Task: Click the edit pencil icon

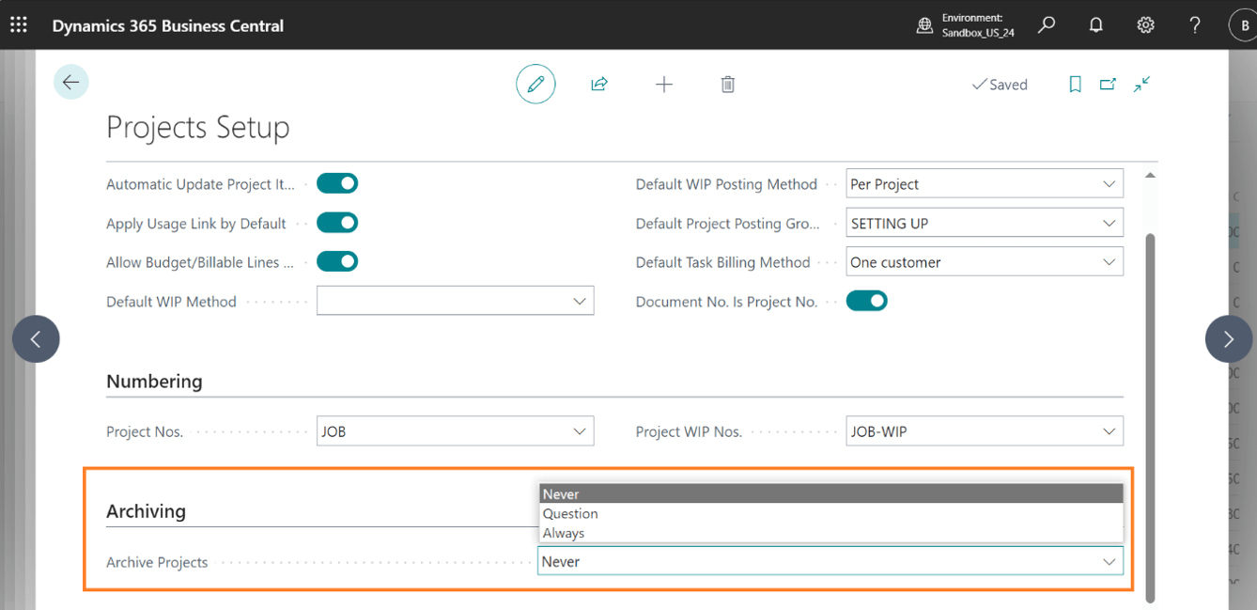Action: click(x=535, y=85)
